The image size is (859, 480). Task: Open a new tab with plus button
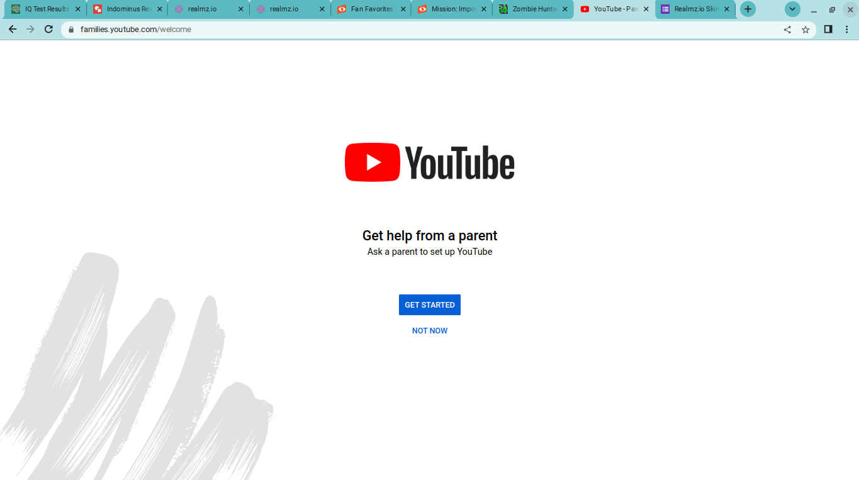(748, 9)
